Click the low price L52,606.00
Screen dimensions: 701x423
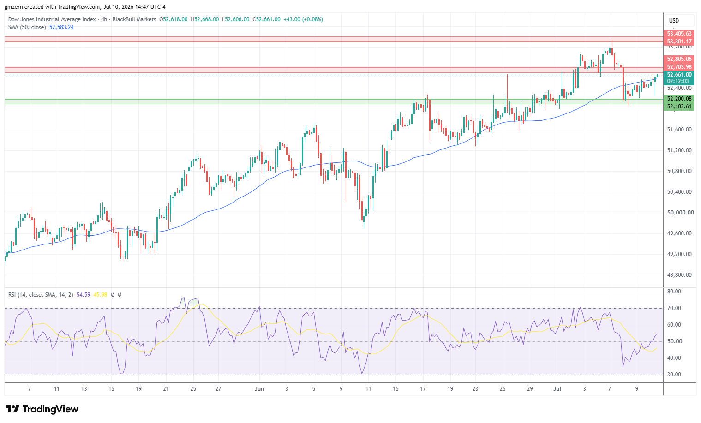point(236,19)
